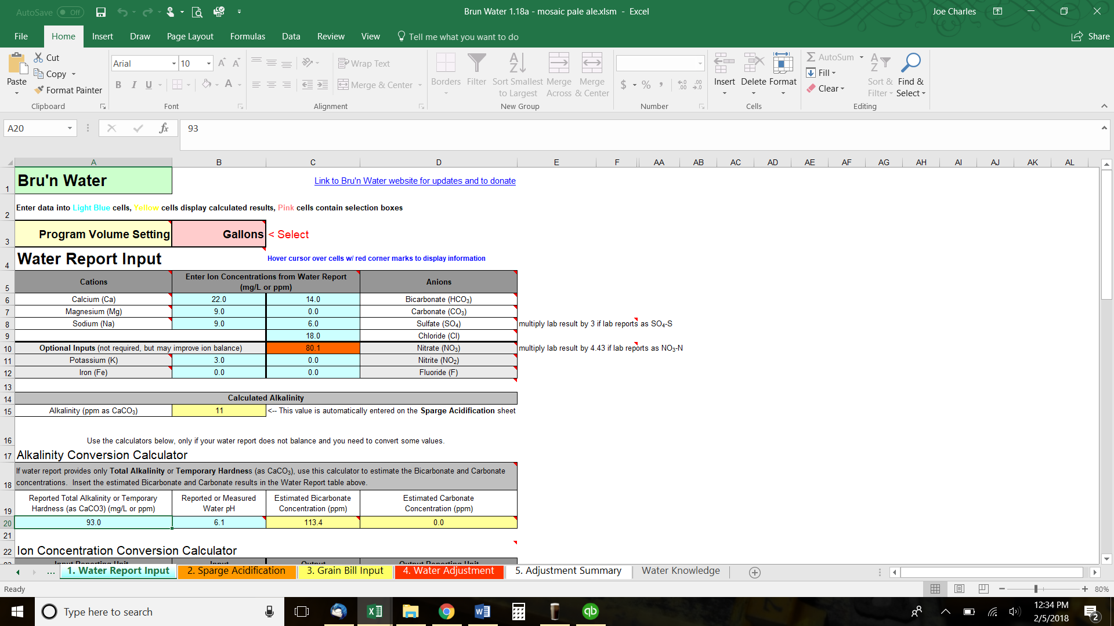The image size is (1114, 626).
Task: Select the orange 80.1 cell
Action: [x=313, y=348]
